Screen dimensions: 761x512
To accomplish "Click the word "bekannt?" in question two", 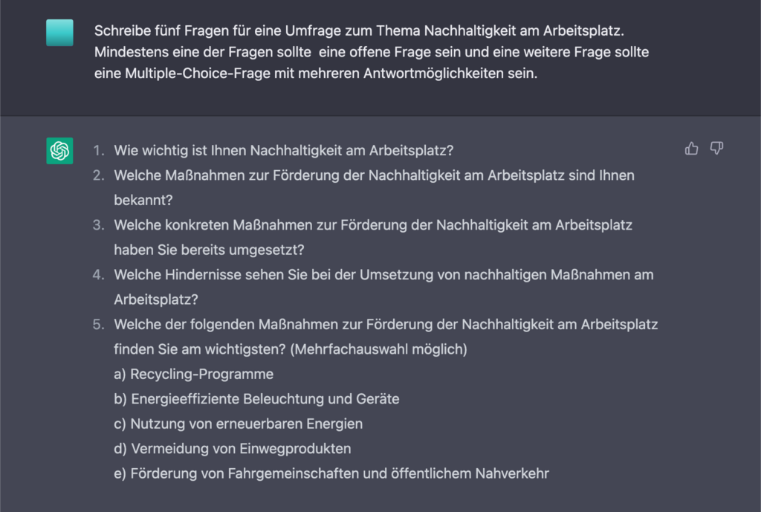I will click(143, 200).
